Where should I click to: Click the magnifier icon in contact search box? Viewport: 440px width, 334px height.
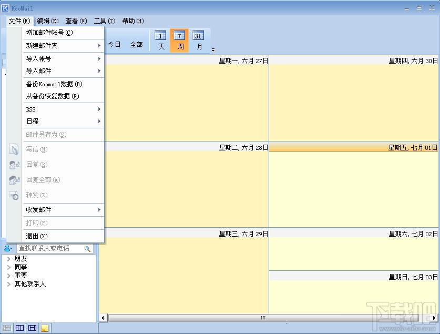[x=88, y=248]
